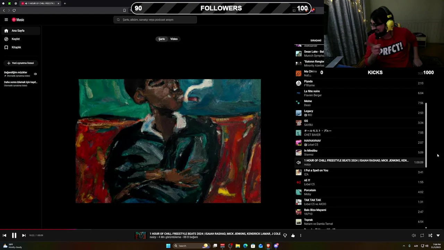Switch player to Video mode
This screenshot has height=250, width=444.
(174, 39)
